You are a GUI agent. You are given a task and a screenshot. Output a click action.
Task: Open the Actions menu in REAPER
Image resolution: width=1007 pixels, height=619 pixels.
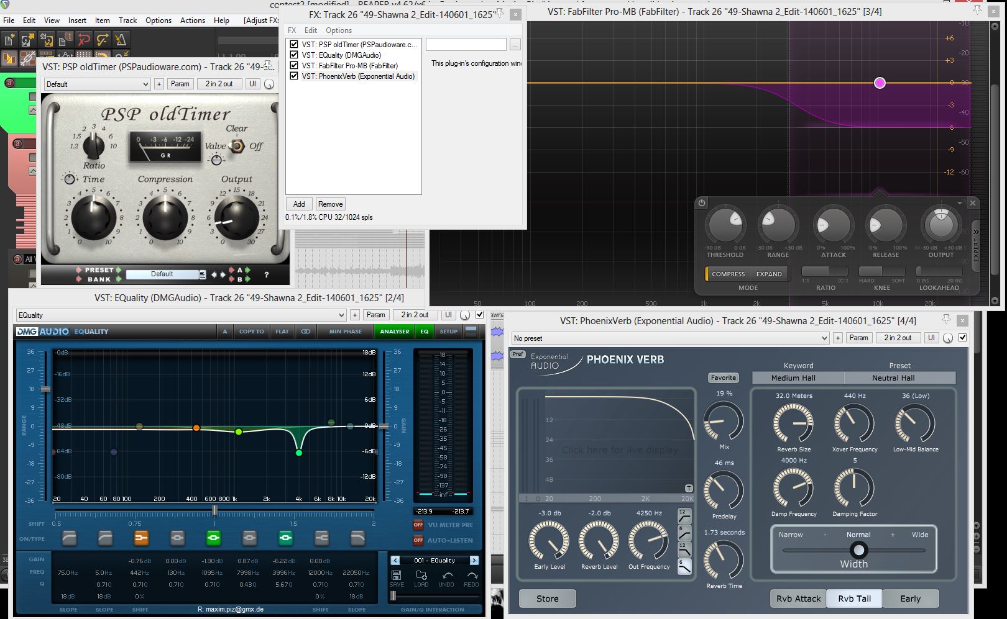click(193, 20)
